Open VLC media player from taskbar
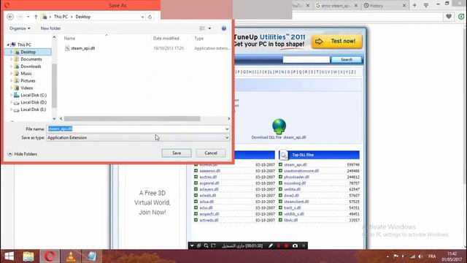Screen dimensions: 467x263 pyautogui.click(x=71, y=256)
